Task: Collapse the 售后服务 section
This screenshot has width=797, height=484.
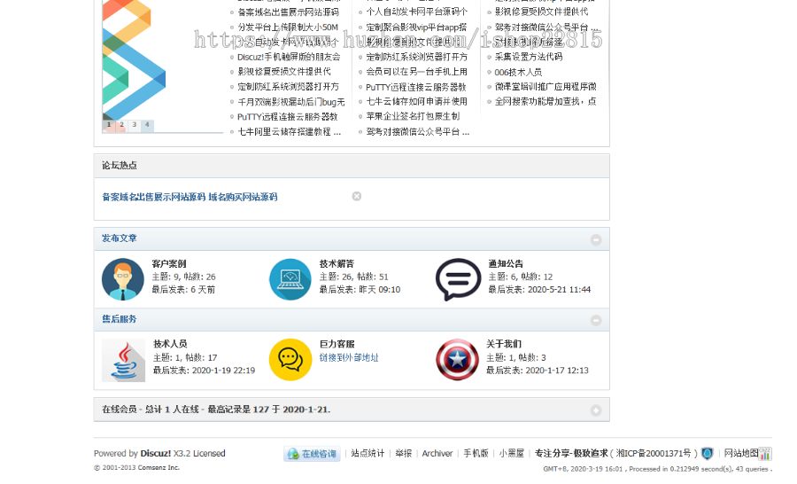Action: 596,320
